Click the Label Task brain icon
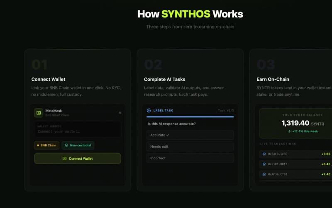 tap(149, 110)
